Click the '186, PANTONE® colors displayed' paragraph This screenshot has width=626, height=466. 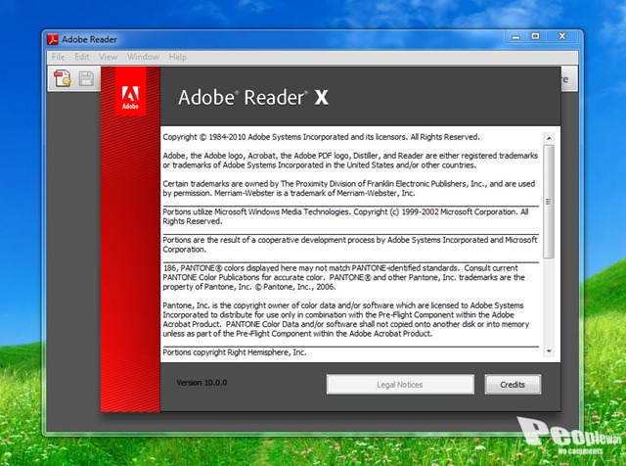tap(343, 277)
